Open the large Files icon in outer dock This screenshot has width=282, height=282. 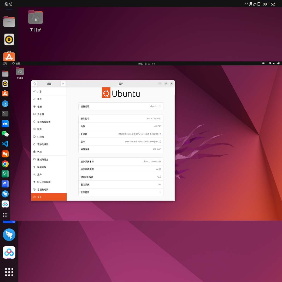pyautogui.click(x=9, y=22)
